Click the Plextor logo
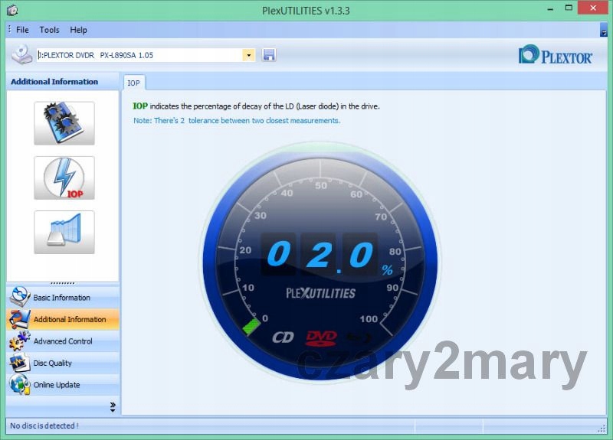 [x=556, y=56]
